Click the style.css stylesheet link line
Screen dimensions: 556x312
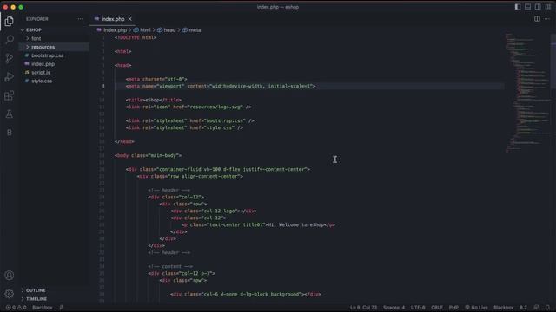tap(184, 127)
